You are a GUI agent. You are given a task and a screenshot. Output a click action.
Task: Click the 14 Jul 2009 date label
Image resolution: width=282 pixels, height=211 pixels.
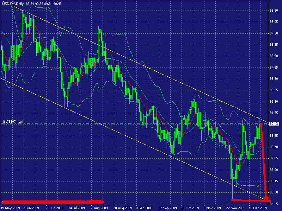click(76, 208)
